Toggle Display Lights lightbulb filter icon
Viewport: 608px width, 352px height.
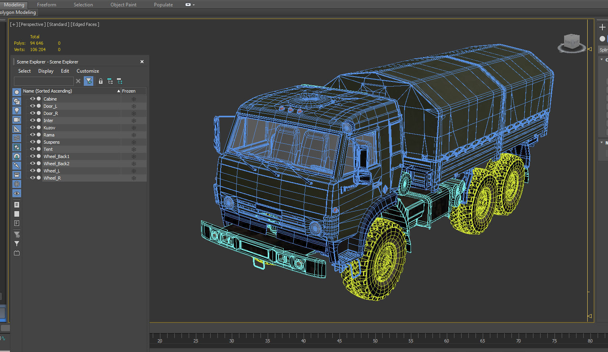(17, 111)
